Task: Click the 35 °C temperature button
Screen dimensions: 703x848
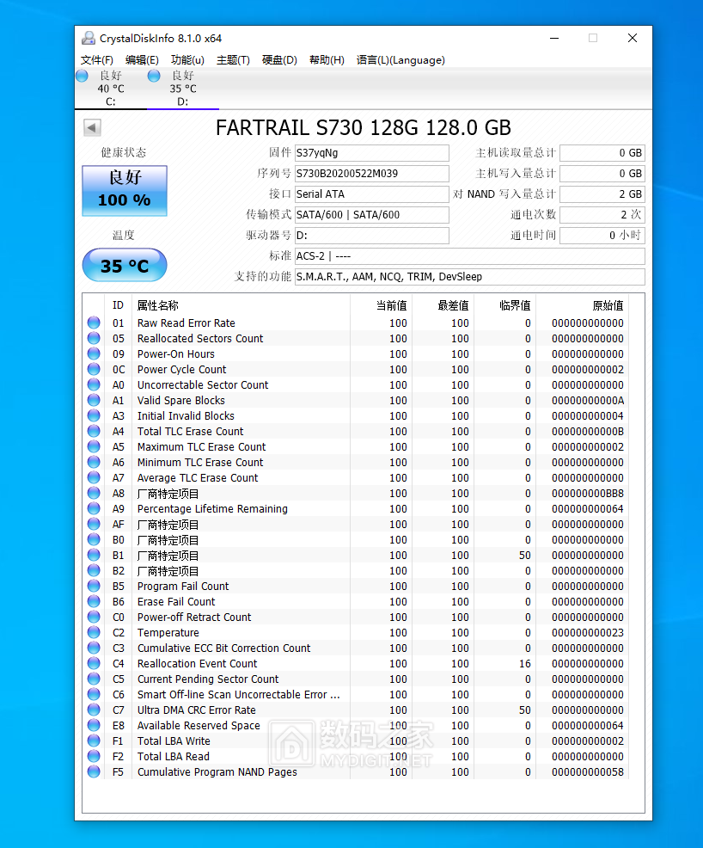Action: [125, 265]
